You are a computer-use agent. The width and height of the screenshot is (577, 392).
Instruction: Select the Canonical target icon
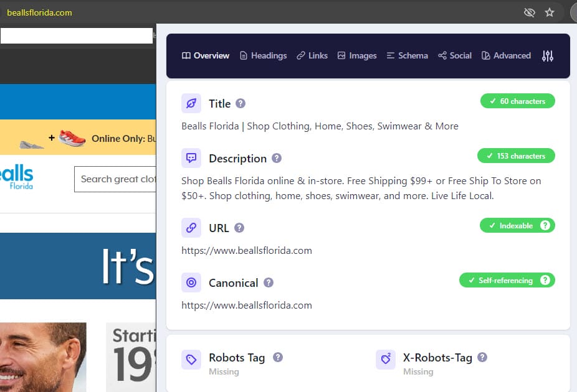191,282
